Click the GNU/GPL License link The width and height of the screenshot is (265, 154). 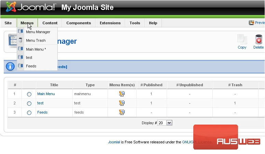(x=197, y=142)
